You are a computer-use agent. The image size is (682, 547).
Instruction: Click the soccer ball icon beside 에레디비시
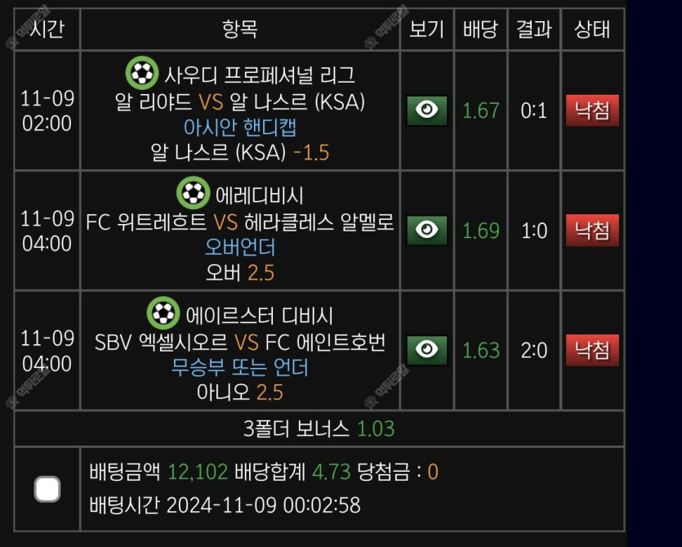(194, 194)
